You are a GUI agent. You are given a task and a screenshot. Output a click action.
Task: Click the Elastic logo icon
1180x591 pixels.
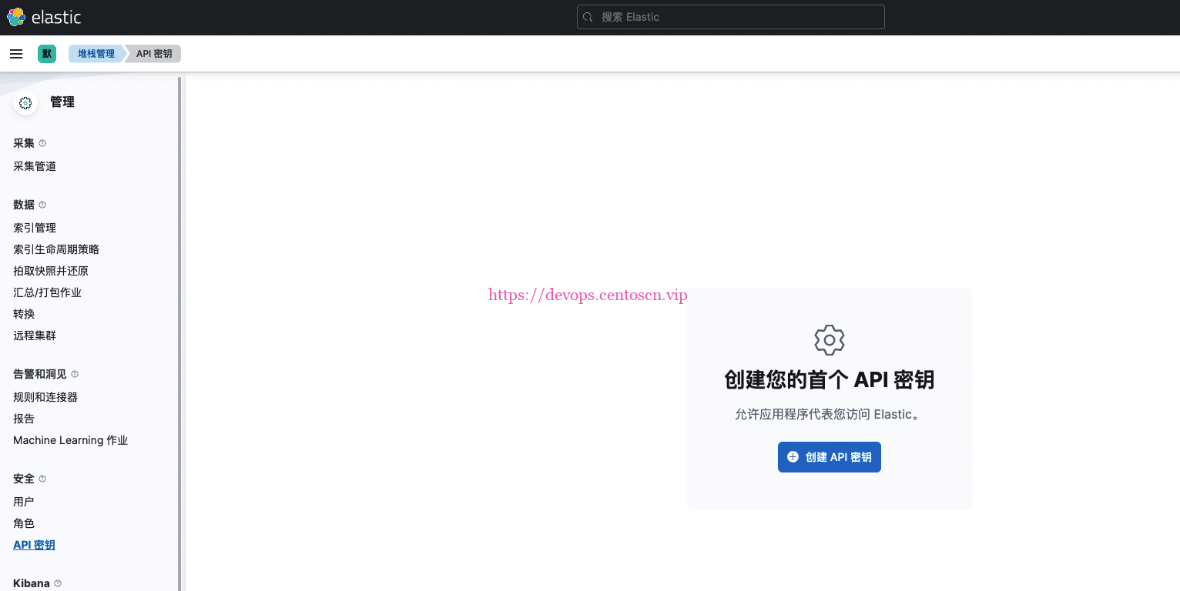click(15, 16)
